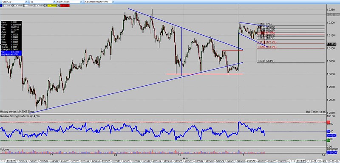Switch to the EUR/CAD tab
Viewport: 340px width, 163px height.
coord(96,161)
